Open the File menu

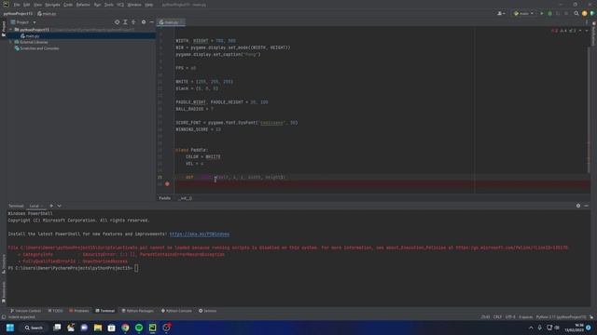[x=17, y=5]
